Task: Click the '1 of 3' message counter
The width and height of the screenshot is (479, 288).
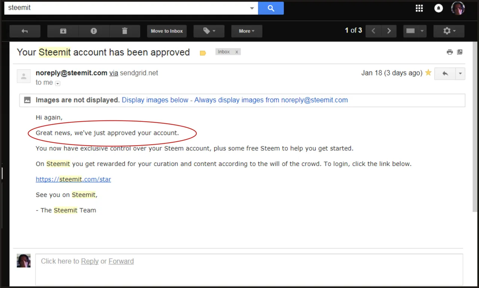Action: point(353,31)
